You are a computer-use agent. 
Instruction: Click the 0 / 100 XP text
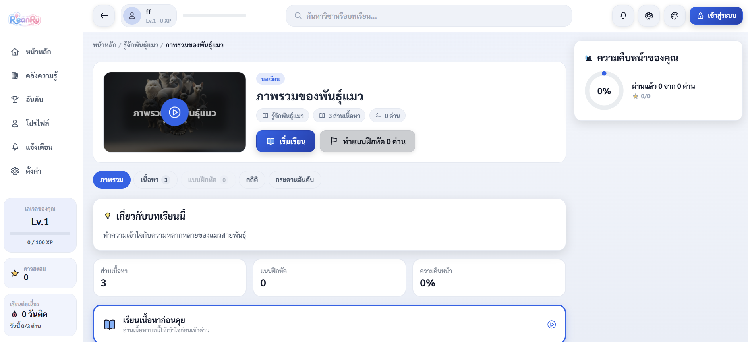tap(40, 242)
